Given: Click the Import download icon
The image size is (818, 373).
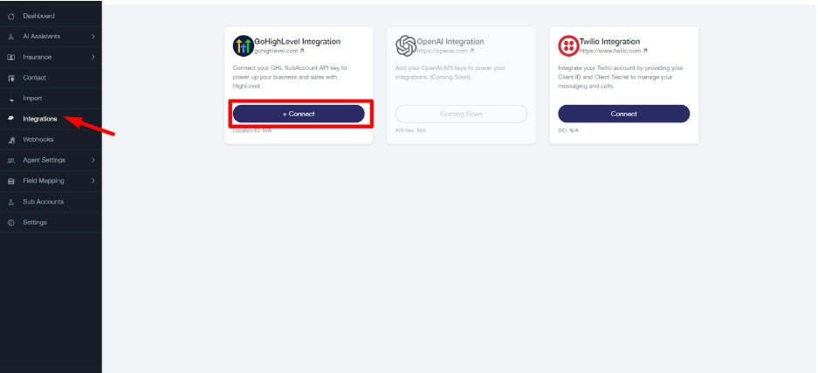Looking at the screenshot, I should click(x=11, y=99).
